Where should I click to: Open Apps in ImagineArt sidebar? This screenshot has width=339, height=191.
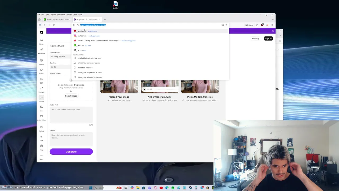[x=41, y=108]
